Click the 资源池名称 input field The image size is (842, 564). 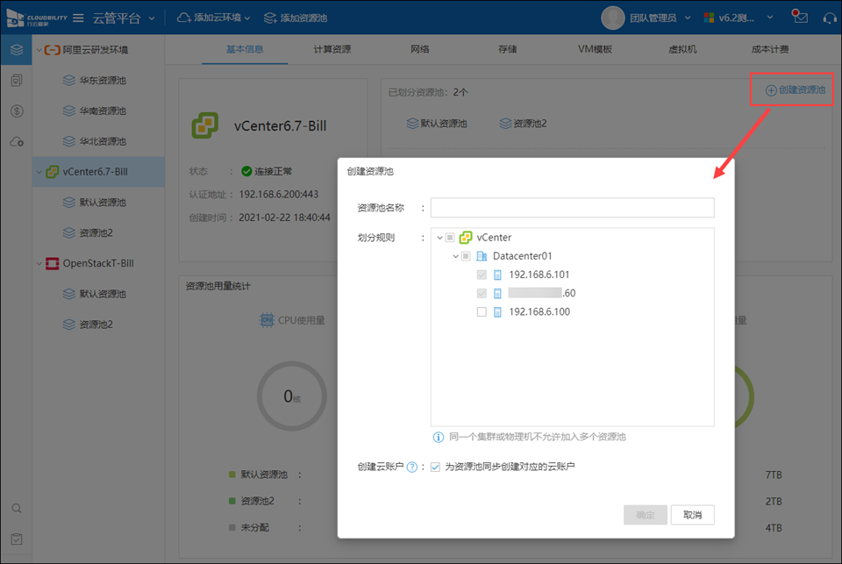[572, 208]
